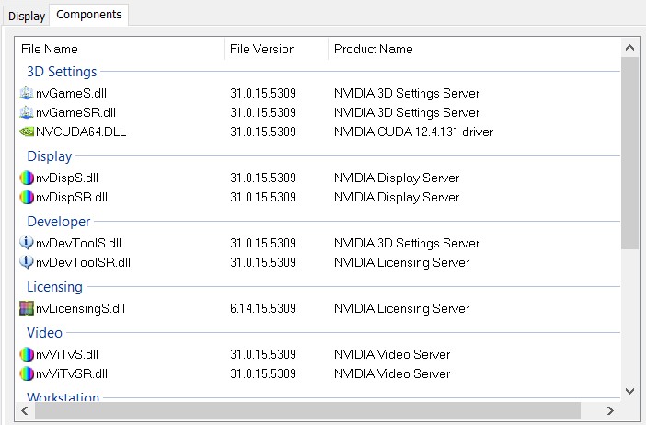Screen dimensions: 646x425
Task: Select the NVCUDA64.DLL file name
Action: coord(81,132)
